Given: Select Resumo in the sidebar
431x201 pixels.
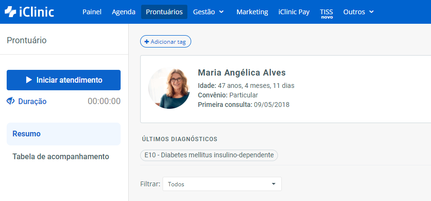Looking at the screenshot, I should [63, 134].
